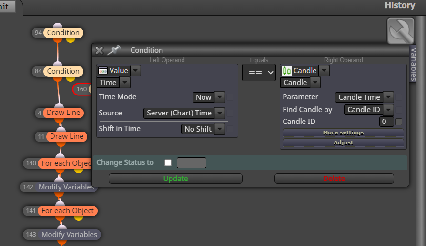Click yellow output dot of Condition 94

pyautogui.click(x=71, y=40)
